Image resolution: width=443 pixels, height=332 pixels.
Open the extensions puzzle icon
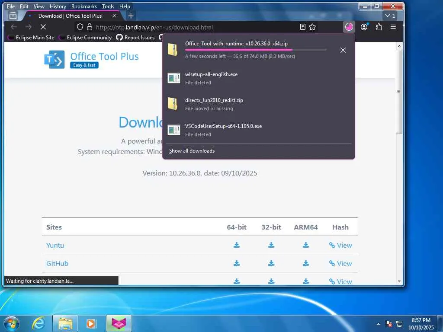pyautogui.click(x=379, y=27)
